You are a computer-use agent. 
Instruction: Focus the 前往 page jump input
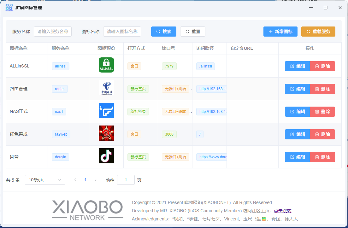click(126, 180)
